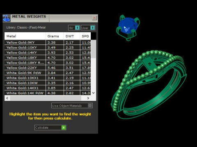
Task: Close the Metal Weights panel
Action: pos(94,18)
